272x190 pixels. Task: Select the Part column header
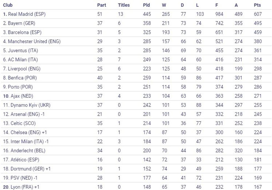point(102,5)
